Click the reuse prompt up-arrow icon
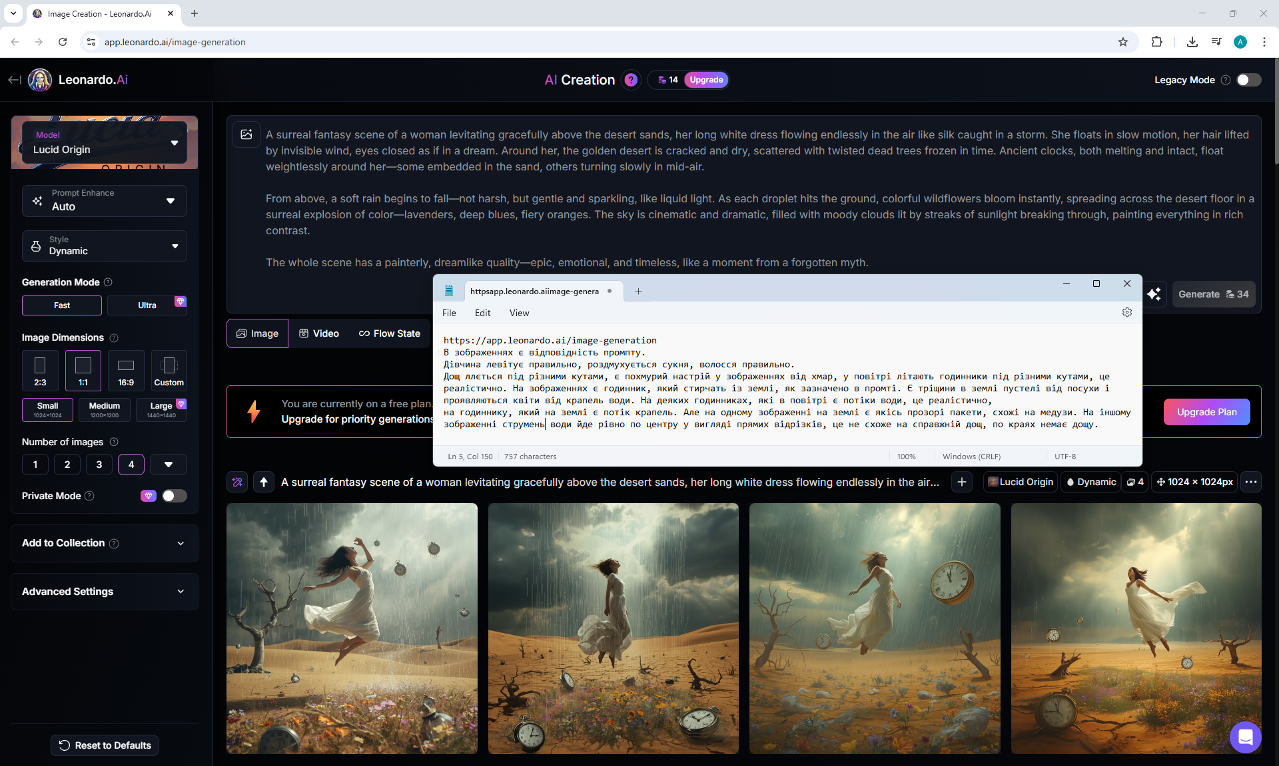Screen dimensions: 1279x766 click(264, 482)
